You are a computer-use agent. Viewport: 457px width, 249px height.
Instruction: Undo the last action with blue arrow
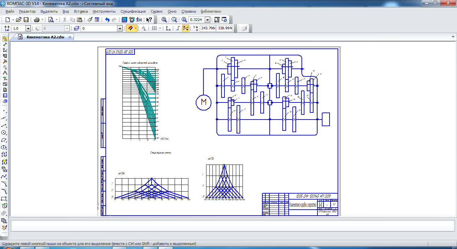107,20
